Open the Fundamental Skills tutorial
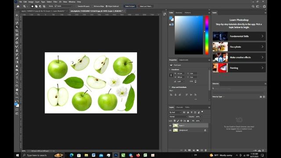The image size is (281, 158). click(239, 36)
